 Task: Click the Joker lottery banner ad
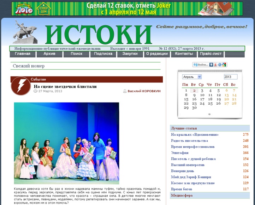tap(127, 9)
